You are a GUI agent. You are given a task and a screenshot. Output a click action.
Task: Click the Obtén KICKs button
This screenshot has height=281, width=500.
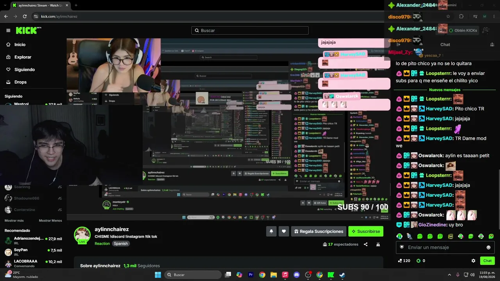click(463, 30)
